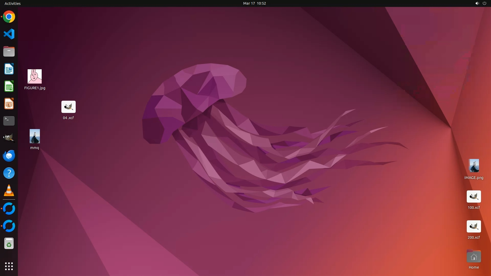This screenshot has height=276, width=491.
Task: Show Applications grid button
Action: (9, 266)
